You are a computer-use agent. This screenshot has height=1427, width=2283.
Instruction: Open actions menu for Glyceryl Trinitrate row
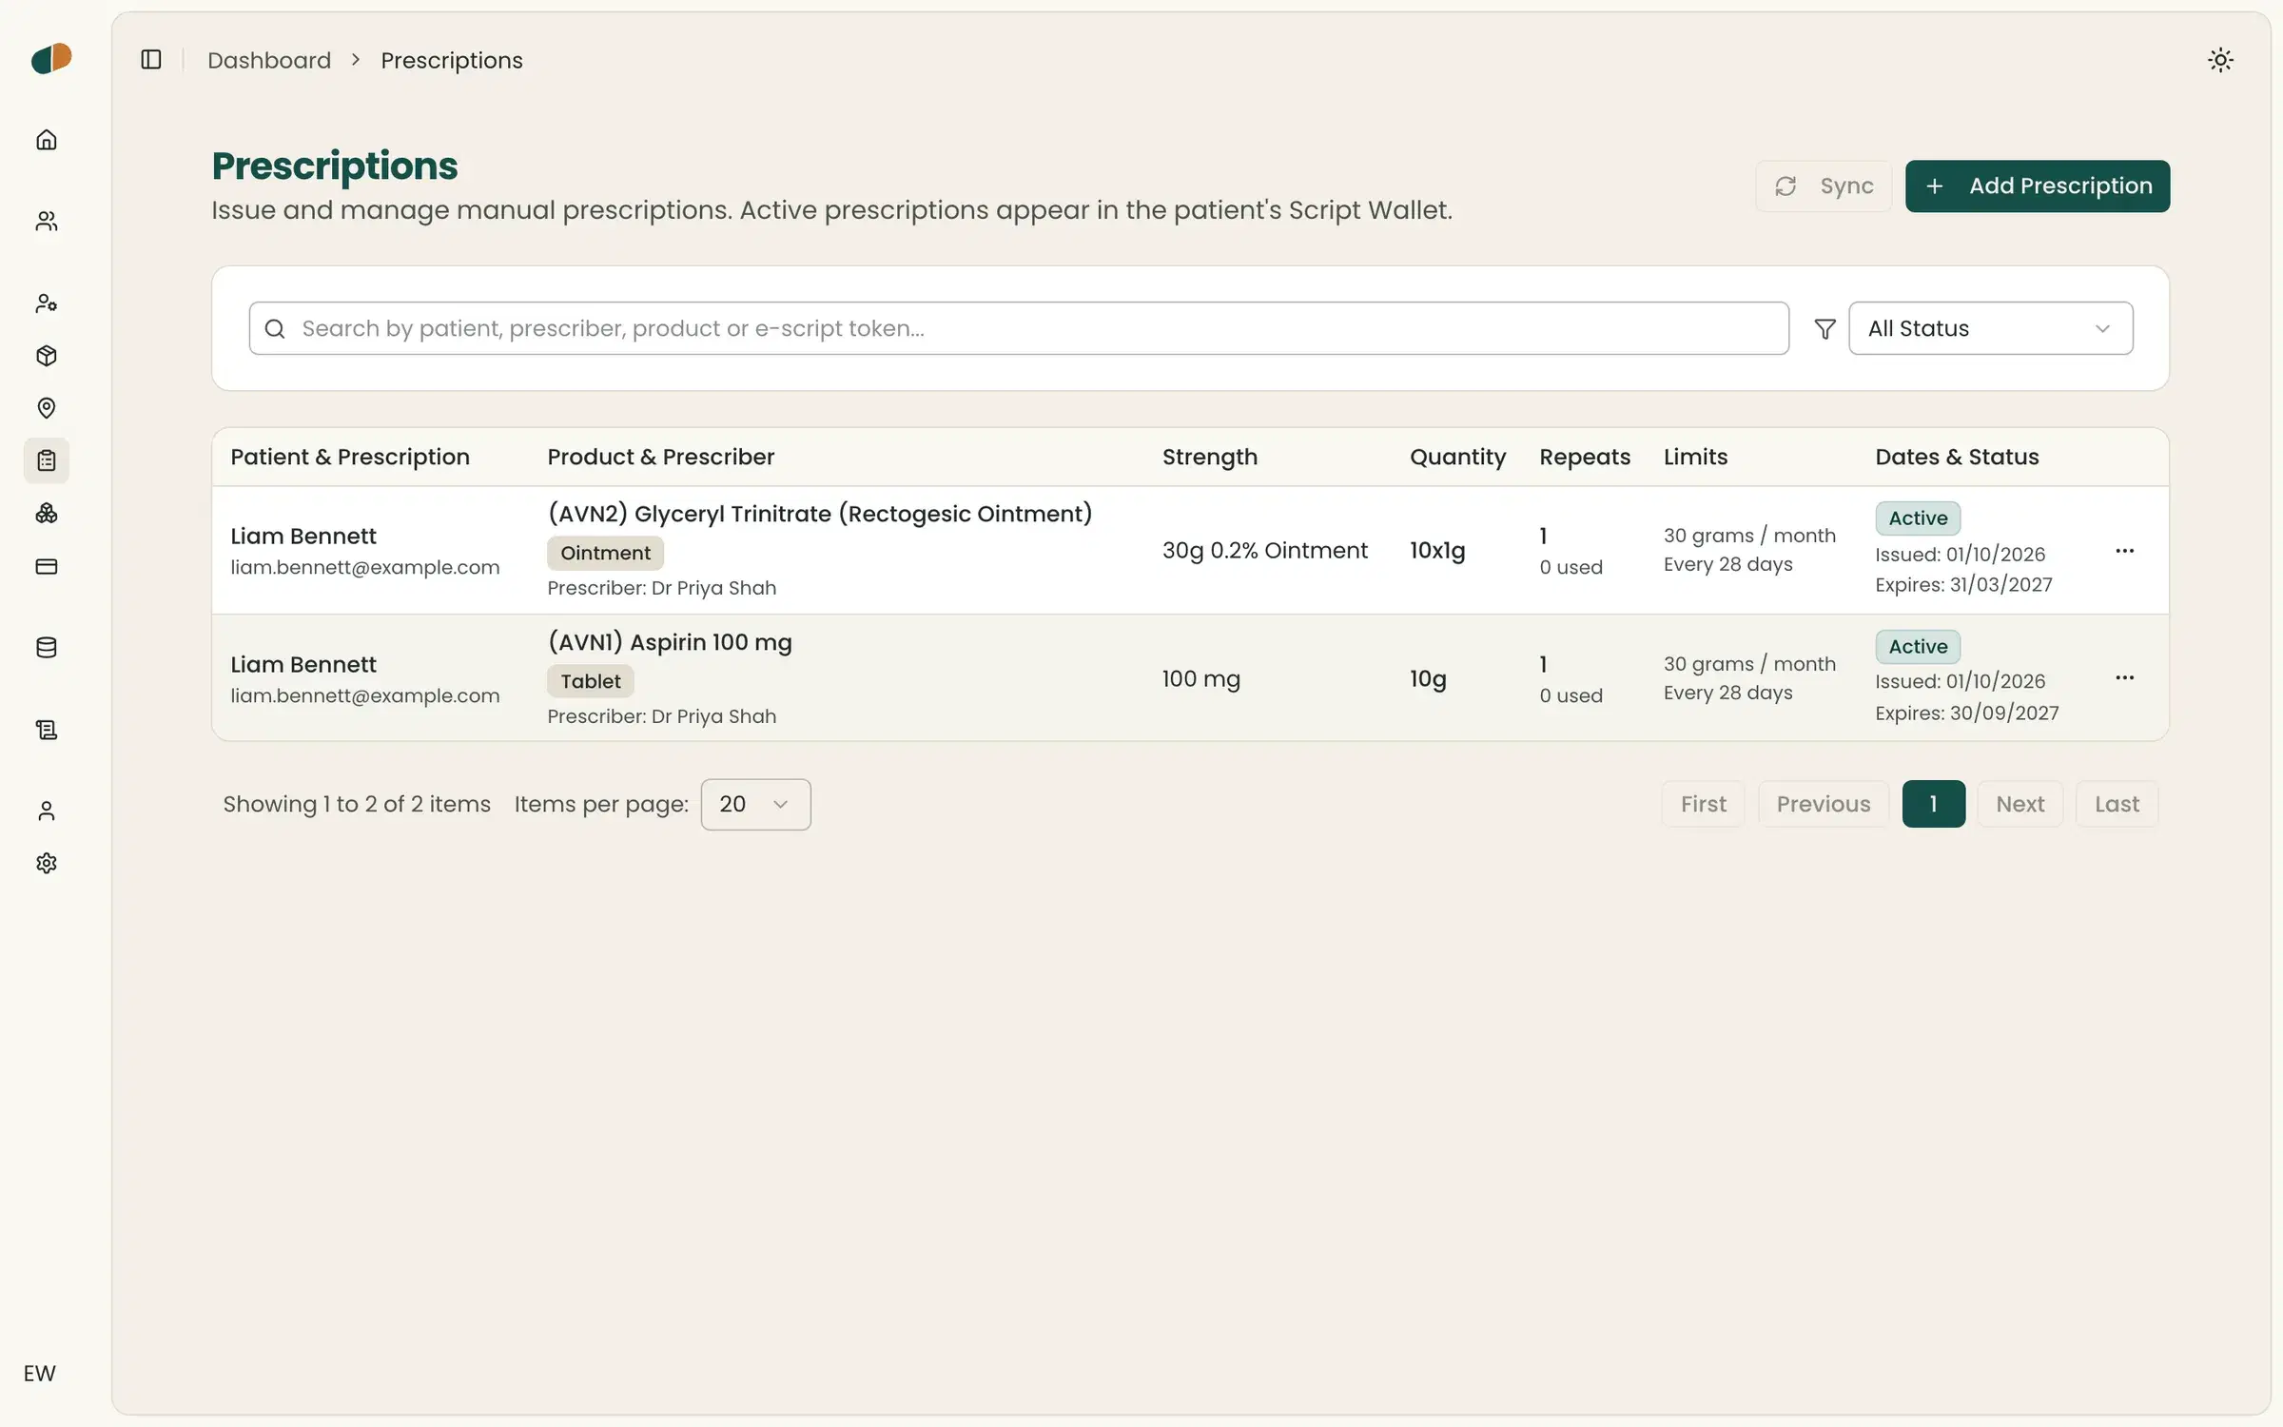coord(2125,551)
